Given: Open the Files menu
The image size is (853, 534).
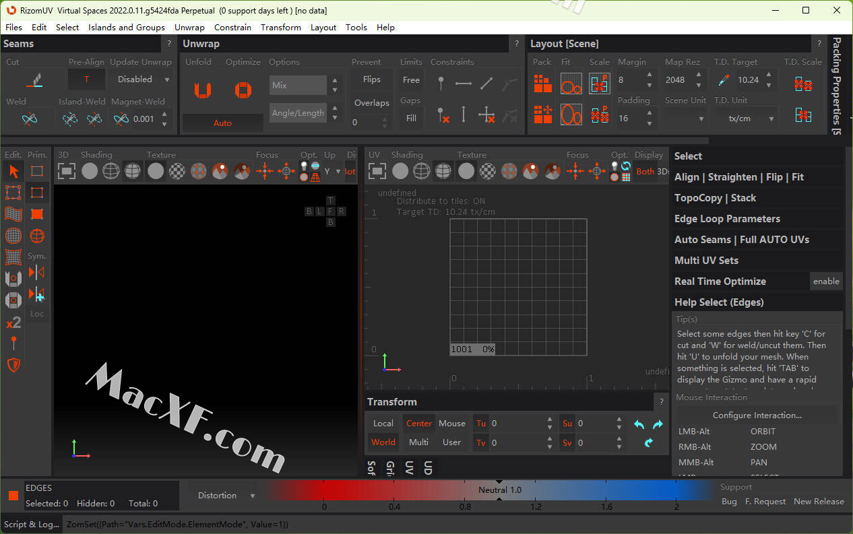Looking at the screenshot, I should coord(13,28).
